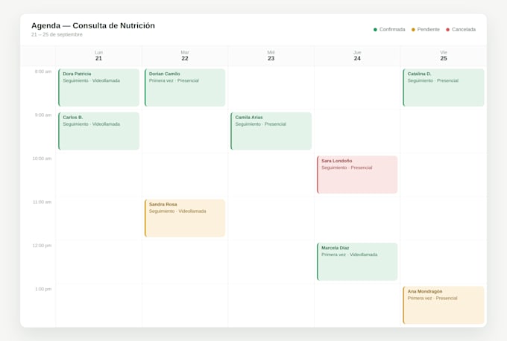The image size is (507, 341).
Task: Select the Jue 24 day header
Action: pos(357,56)
